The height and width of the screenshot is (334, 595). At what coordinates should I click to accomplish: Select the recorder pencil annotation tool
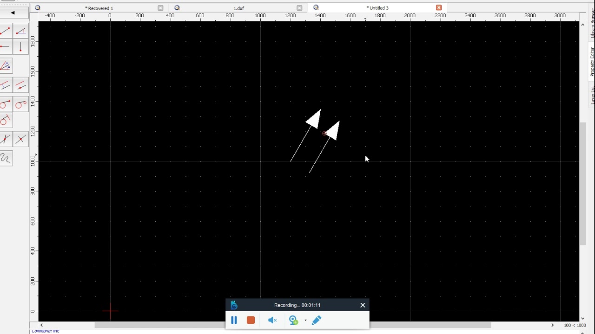[x=317, y=320]
